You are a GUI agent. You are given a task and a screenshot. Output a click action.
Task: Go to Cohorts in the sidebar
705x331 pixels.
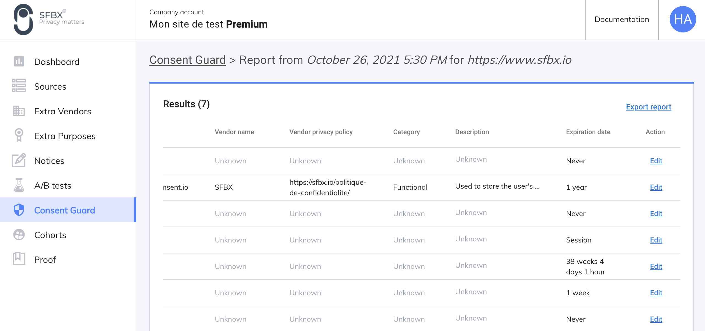[50, 235]
